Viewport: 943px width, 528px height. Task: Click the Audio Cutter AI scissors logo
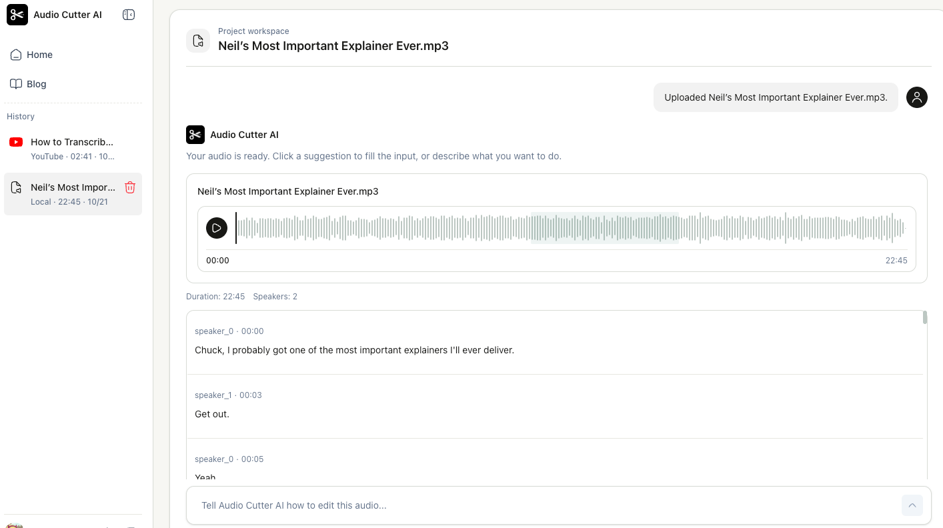pyautogui.click(x=17, y=15)
